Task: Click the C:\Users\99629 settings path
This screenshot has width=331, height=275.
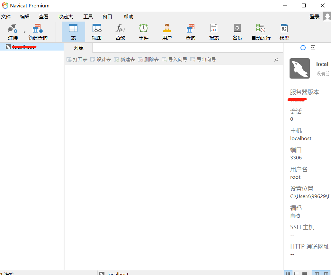Action: tap(310, 196)
